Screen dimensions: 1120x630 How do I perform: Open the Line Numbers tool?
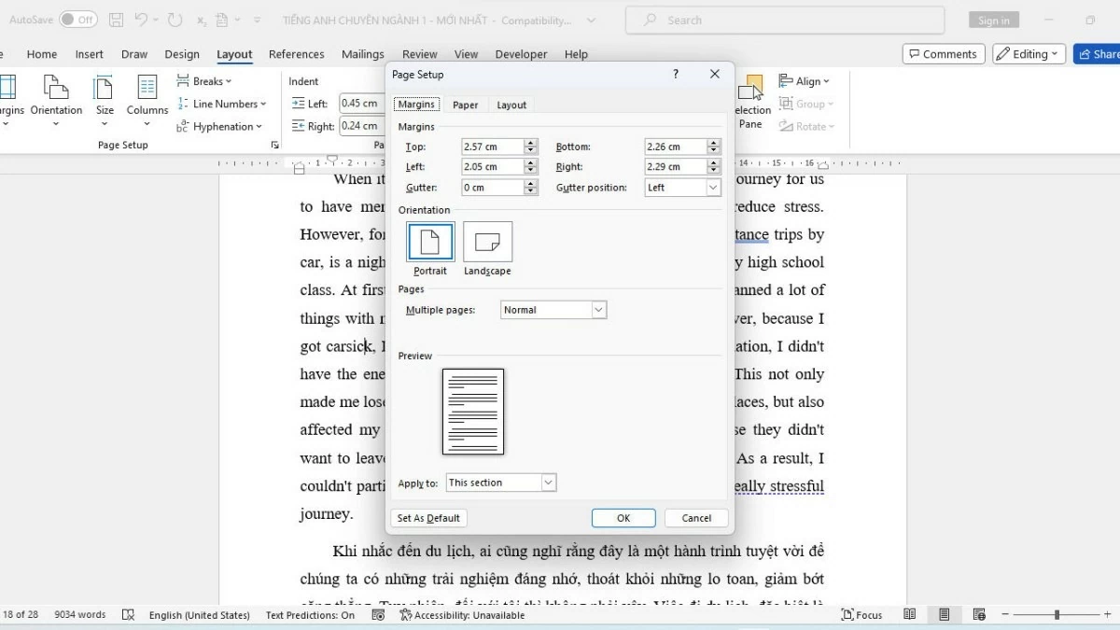pyautogui.click(x=222, y=104)
